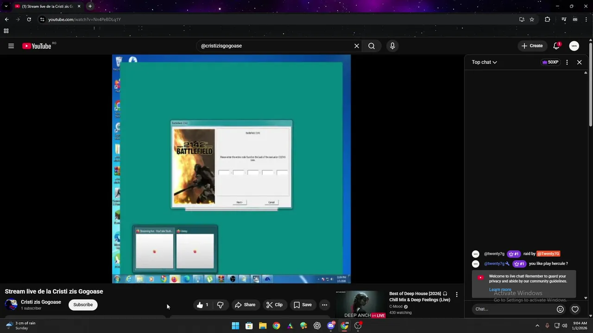Click the Clip button

pos(274,305)
